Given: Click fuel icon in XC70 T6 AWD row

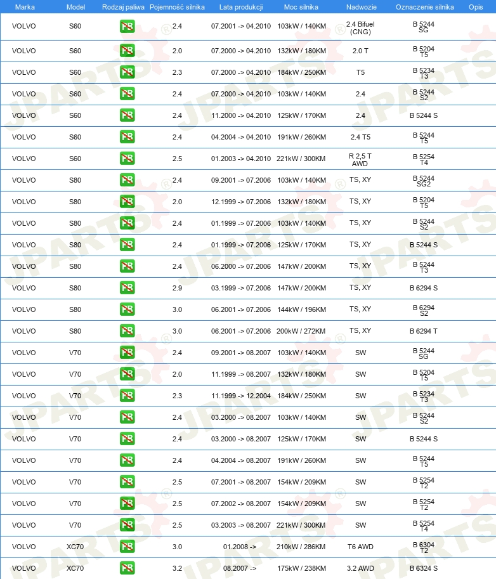Looking at the screenshot, I should tap(127, 547).
